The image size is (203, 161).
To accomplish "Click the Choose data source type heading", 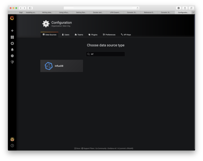I will [106, 45].
